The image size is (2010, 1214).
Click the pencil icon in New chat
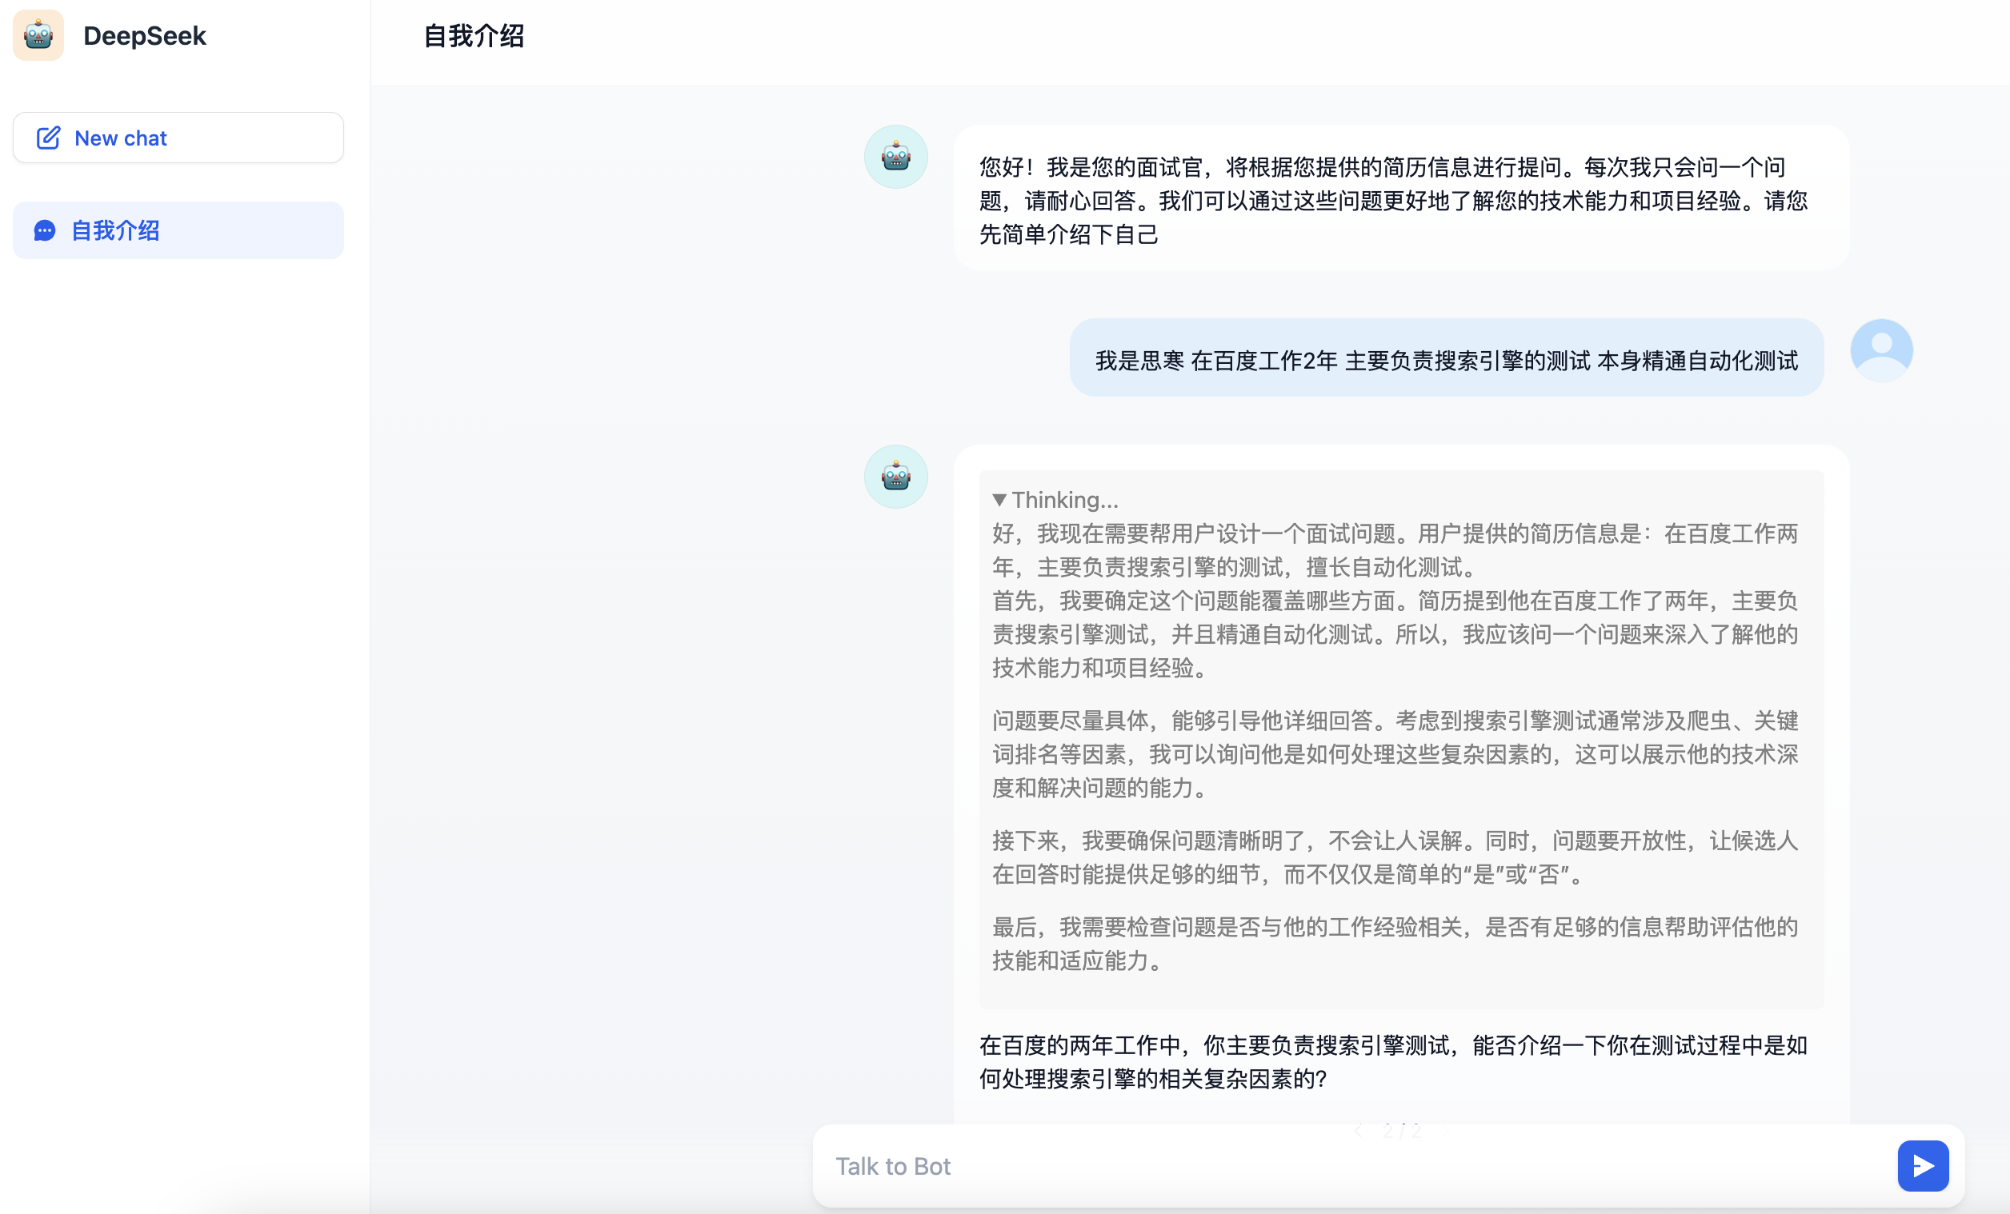pos(48,138)
